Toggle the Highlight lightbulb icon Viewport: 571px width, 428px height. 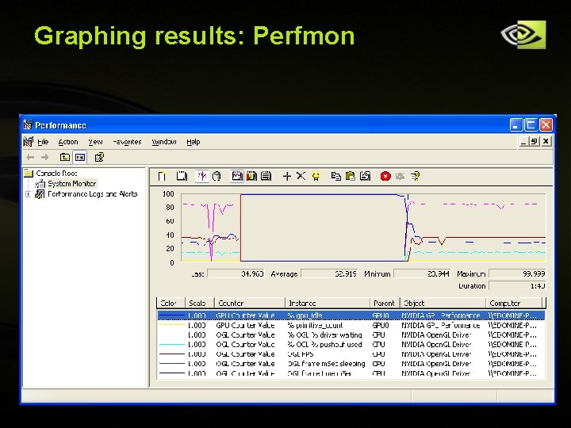tap(316, 177)
